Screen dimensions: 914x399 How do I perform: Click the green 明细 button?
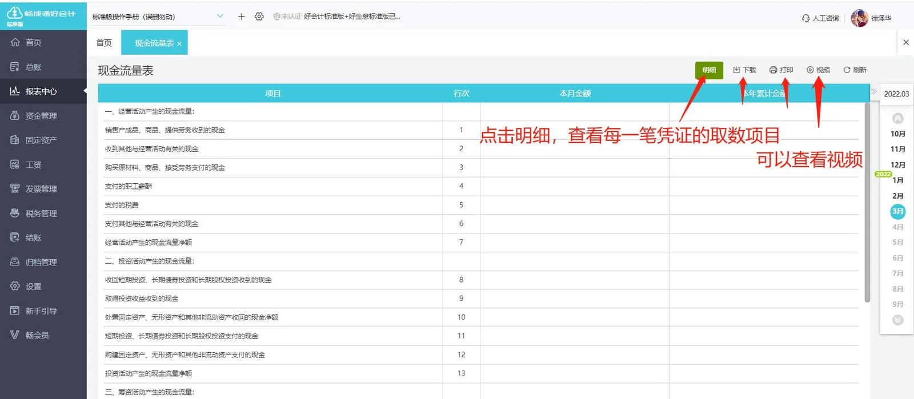click(x=709, y=70)
